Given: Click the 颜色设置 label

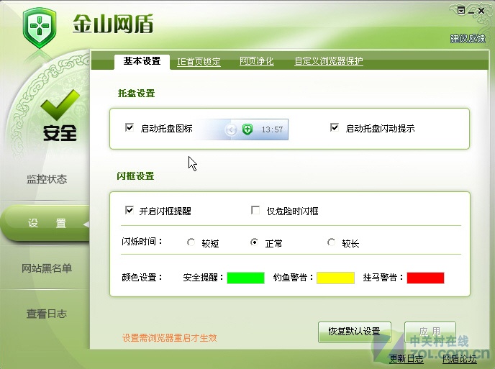Looking at the screenshot, I should pyautogui.click(x=142, y=277).
